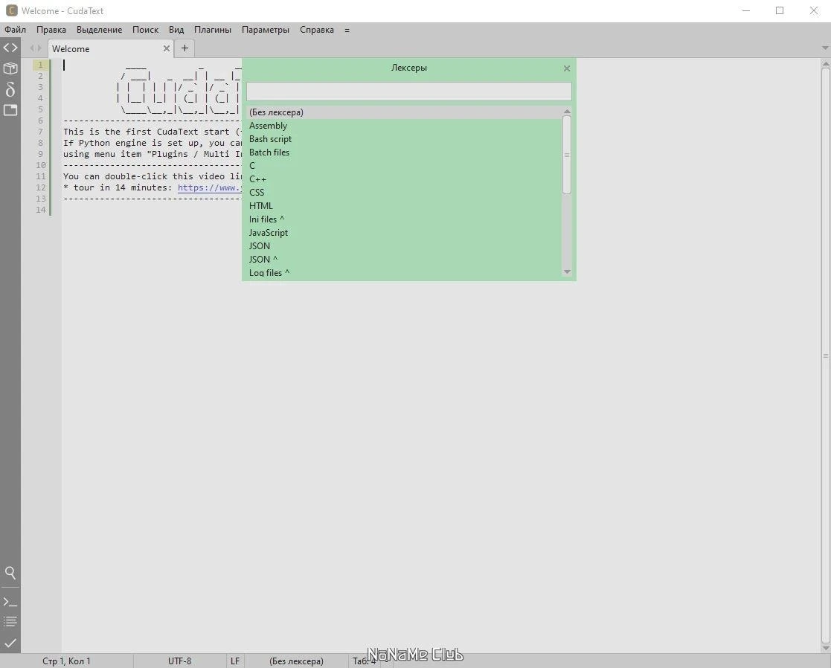
Task: Open the Параметры menu
Action: [266, 30]
